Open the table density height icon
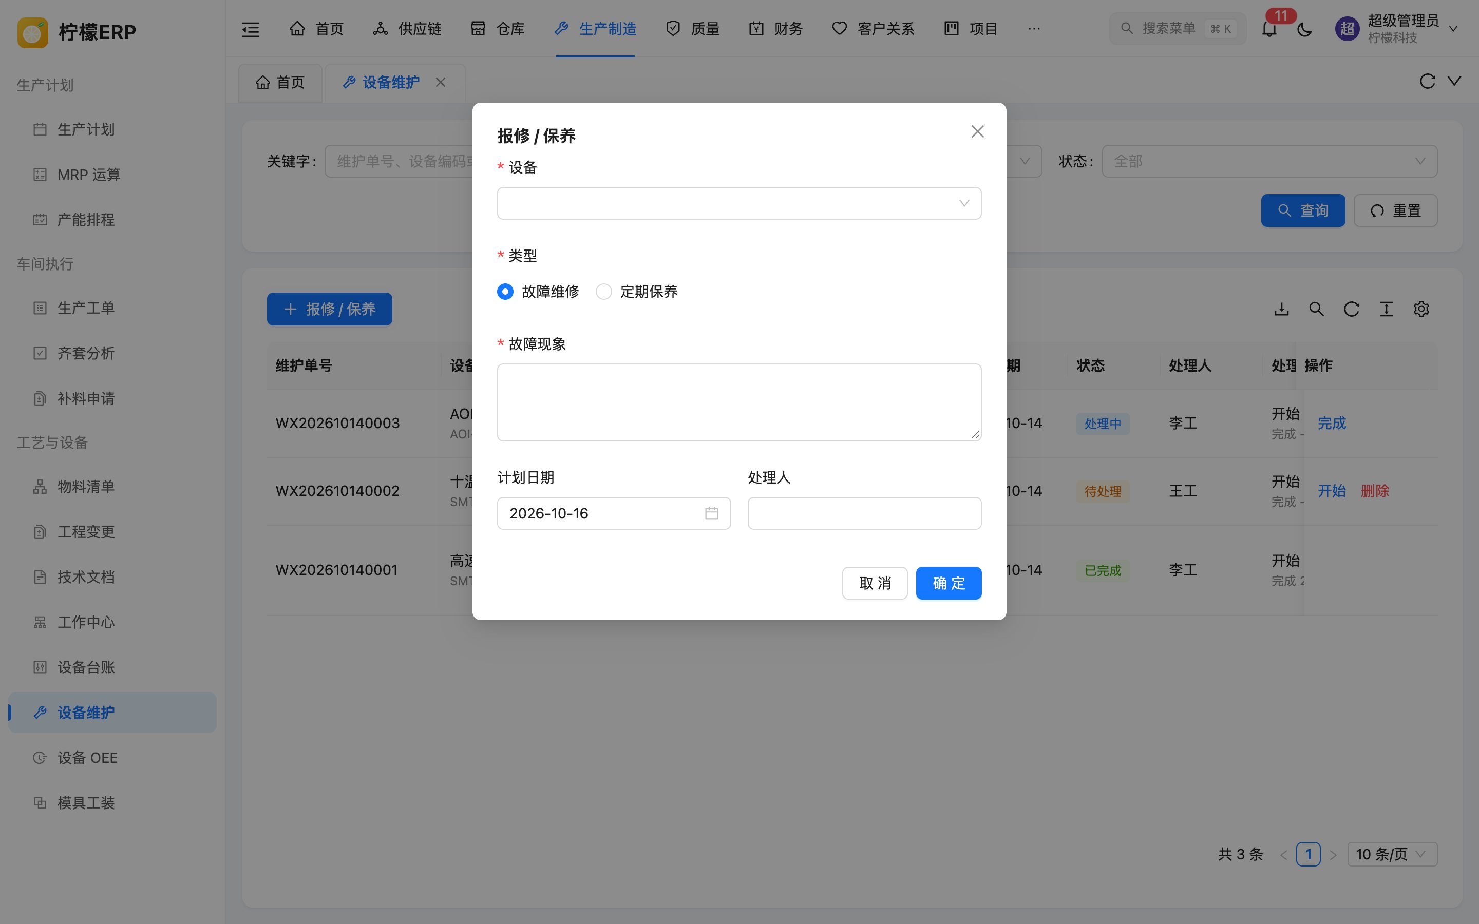The width and height of the screenshot is (1479, 924). coord(1386,309)
